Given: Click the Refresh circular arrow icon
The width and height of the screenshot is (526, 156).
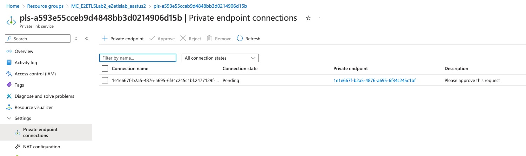Looking at the screenshot, I should pos(240,39).
